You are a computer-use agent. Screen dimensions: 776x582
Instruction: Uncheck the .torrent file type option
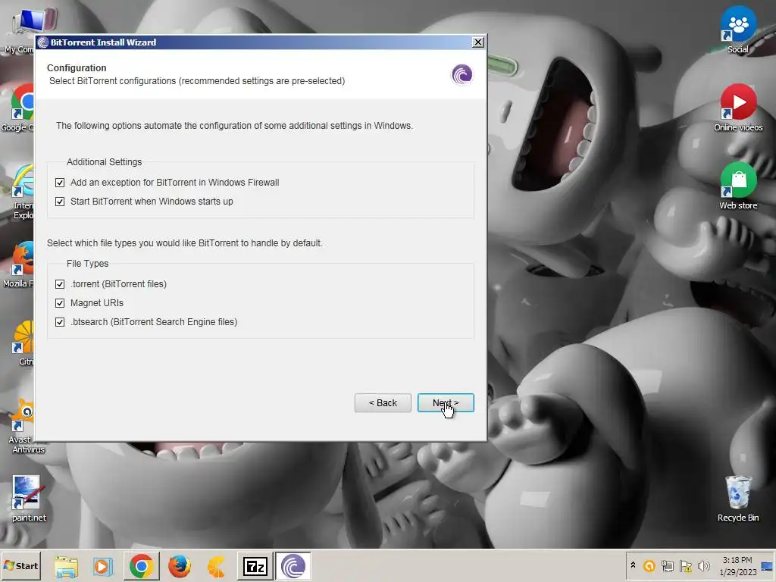60,284
